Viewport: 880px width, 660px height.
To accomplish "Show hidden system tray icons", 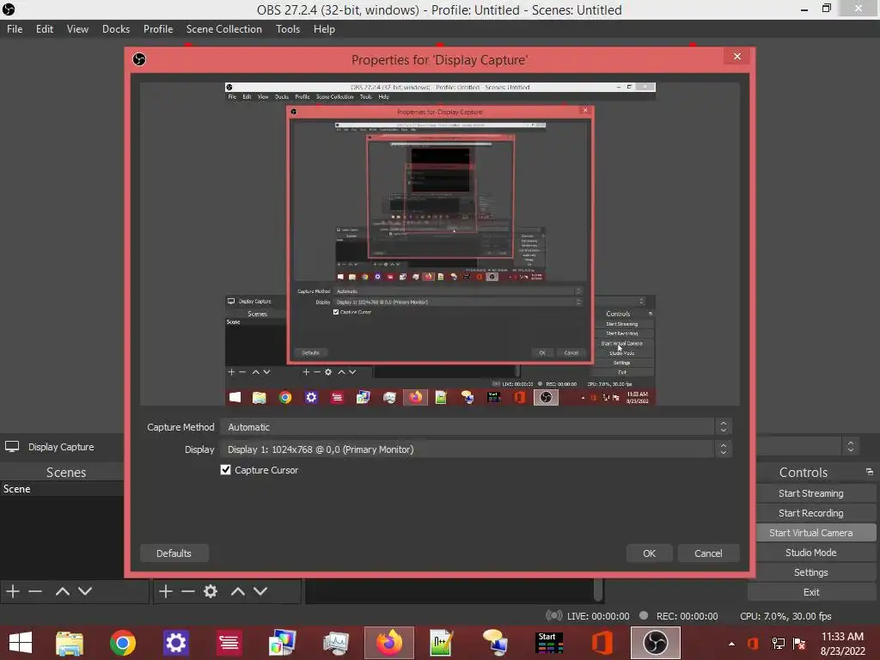I will pos(731,644).
